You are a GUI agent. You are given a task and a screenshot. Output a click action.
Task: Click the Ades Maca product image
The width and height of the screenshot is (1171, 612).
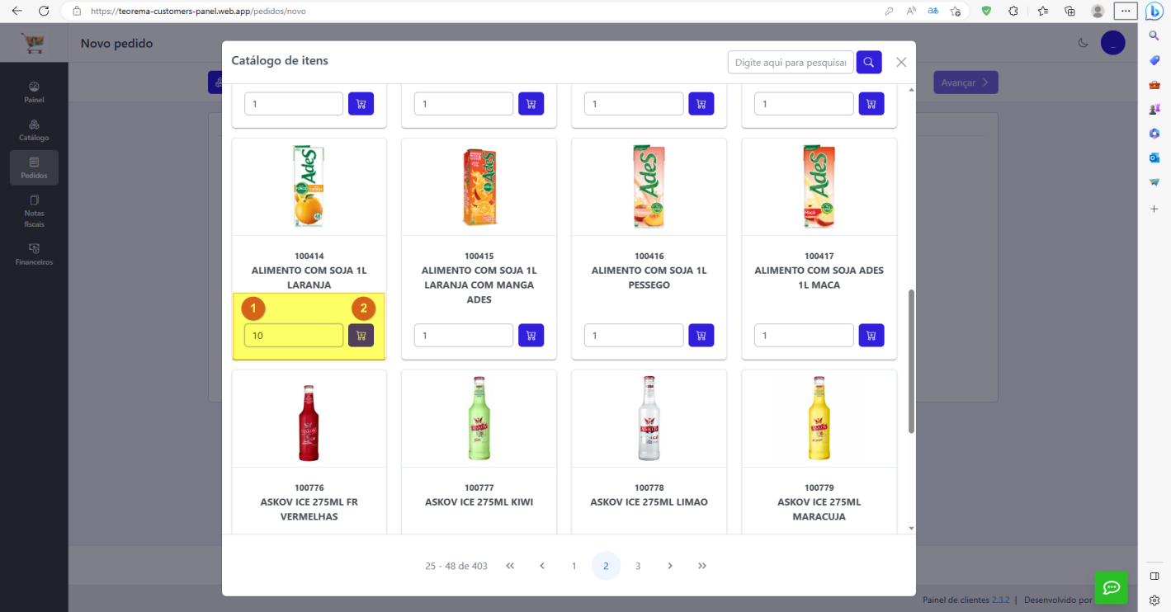click(819, 186)
